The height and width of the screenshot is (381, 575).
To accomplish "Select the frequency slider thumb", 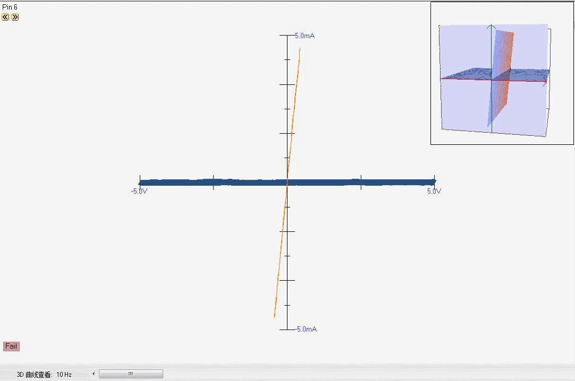I will 131,374.
